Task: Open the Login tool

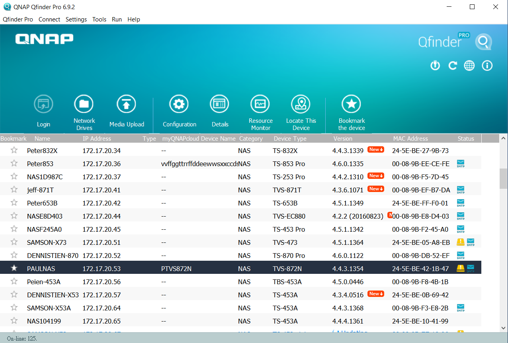Action: click(43, 111)
